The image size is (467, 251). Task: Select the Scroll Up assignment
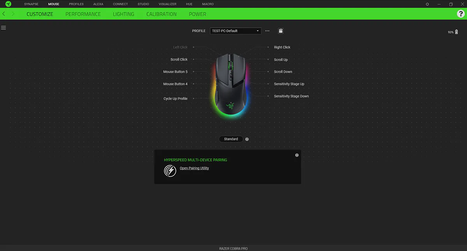[281, 60]
